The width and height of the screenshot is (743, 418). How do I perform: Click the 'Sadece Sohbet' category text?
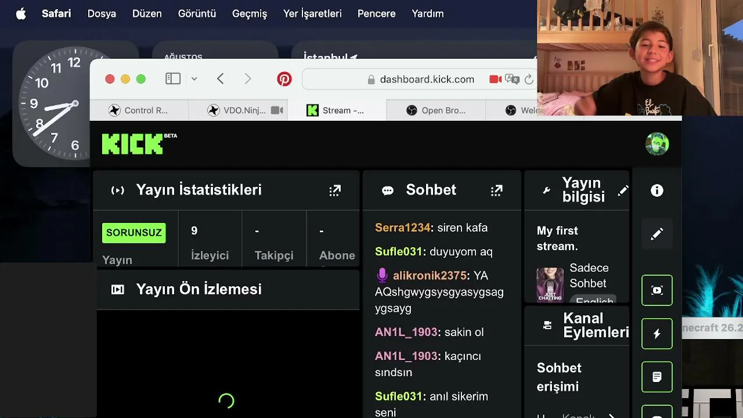[589, 276]
